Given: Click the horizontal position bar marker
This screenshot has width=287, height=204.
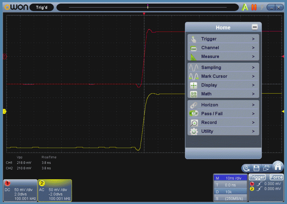Looking at the screenshot, I should point(148,7).
